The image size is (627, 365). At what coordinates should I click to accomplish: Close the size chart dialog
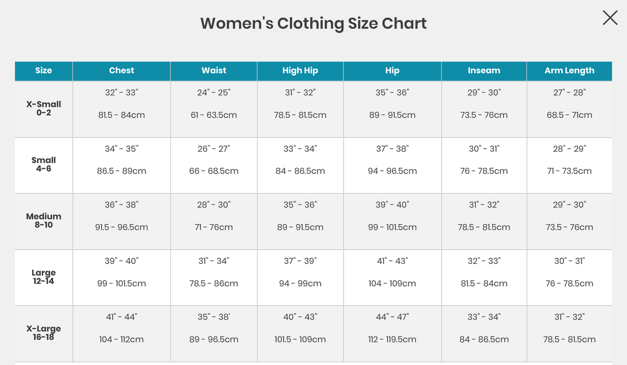click(x=609, y=18)
